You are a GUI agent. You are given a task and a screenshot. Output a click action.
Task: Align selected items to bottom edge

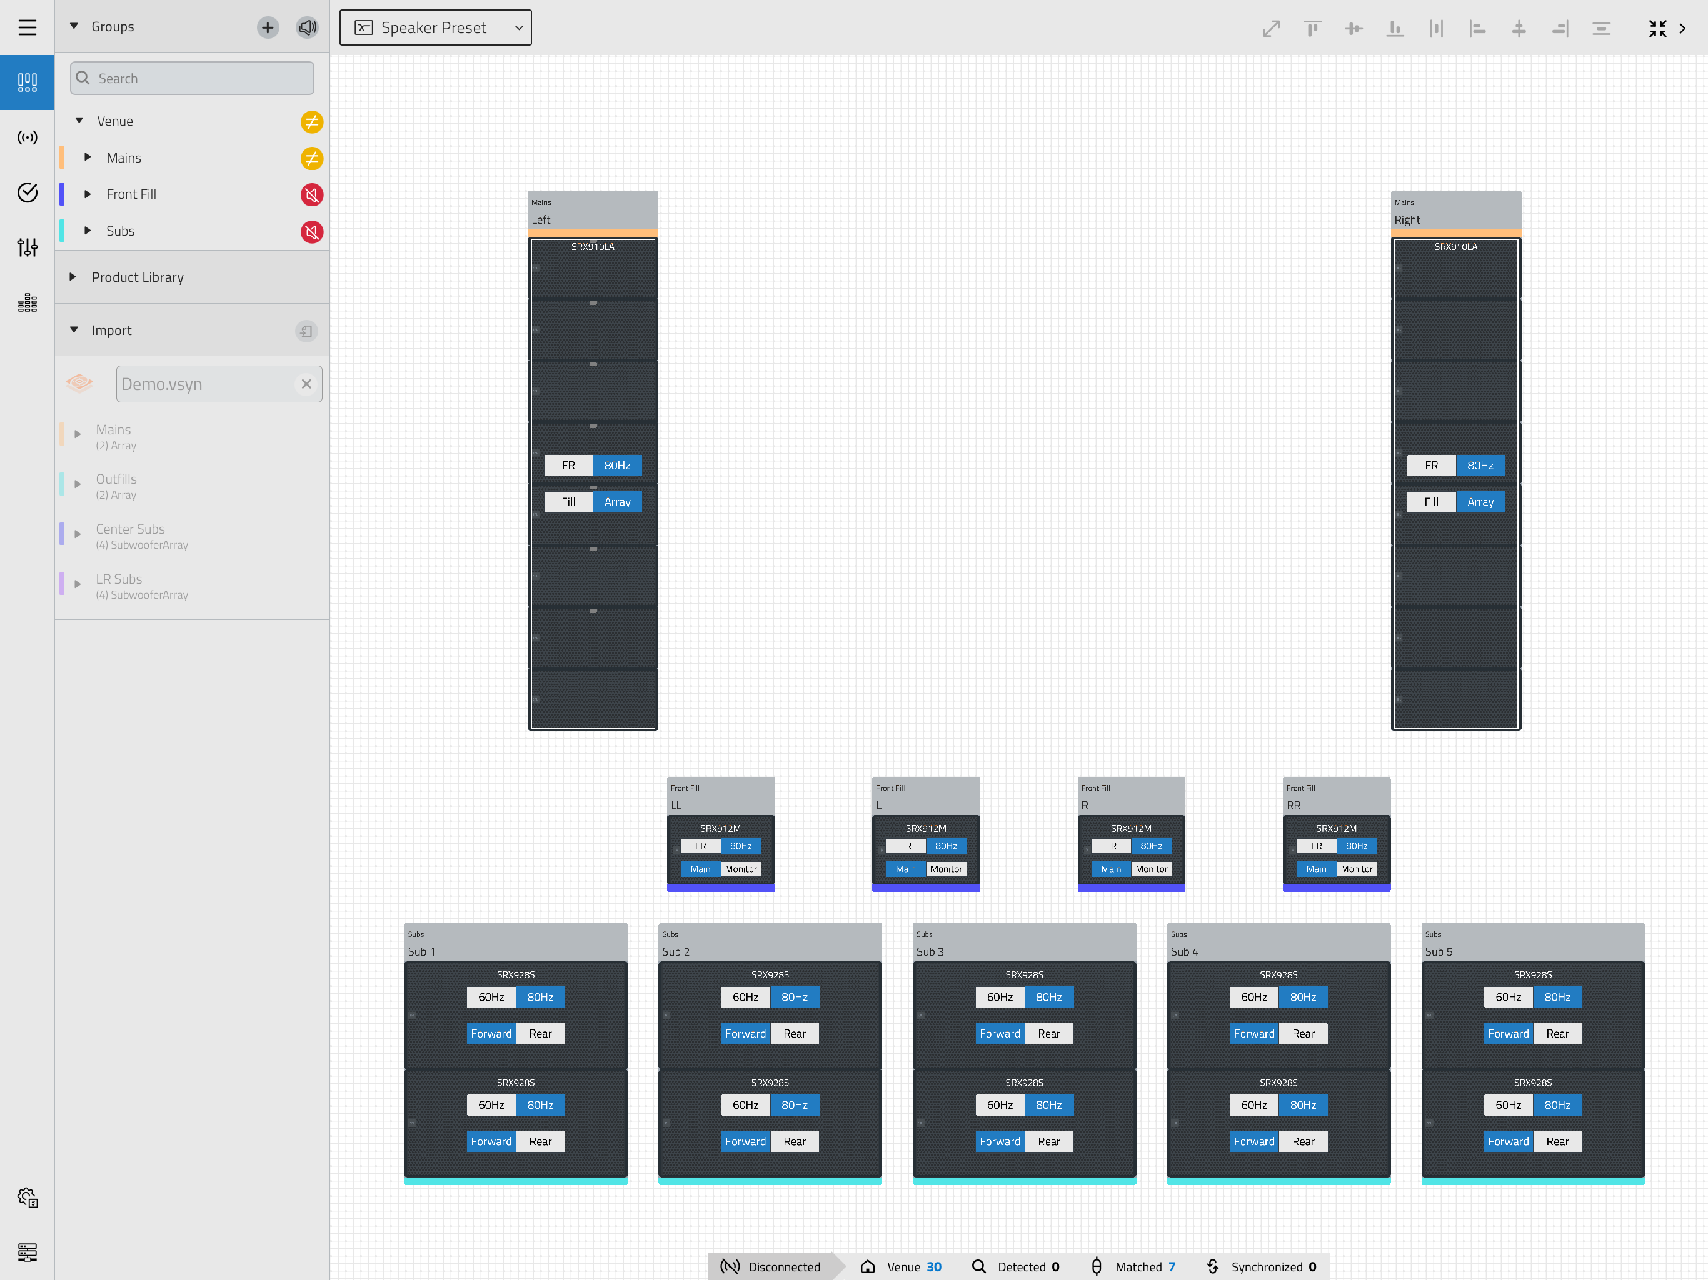1395,29
